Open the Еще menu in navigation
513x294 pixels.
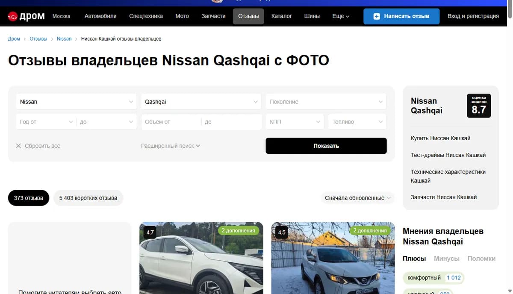341,16
